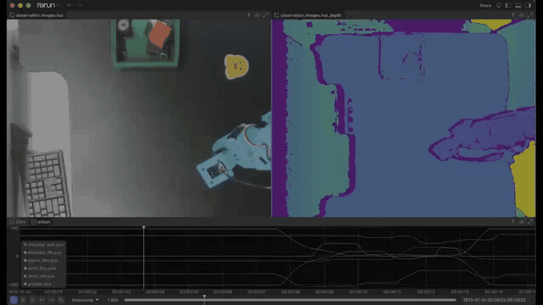Toggle visibility of observation.images.top view
The width and height of the screenshot is (543, 305).
point(257,15)
